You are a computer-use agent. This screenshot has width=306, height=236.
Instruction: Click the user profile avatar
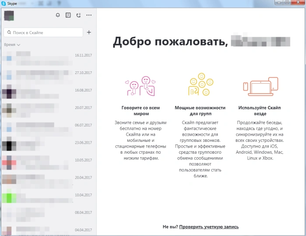coord(9,16)
